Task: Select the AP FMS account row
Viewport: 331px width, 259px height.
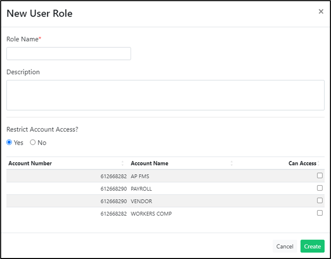Action: point(165,176)
